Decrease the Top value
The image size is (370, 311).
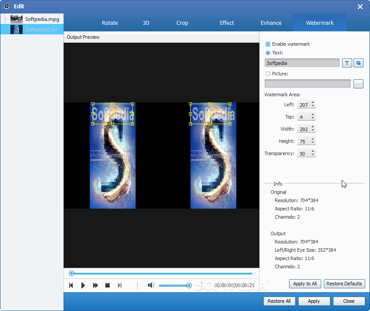313,118
